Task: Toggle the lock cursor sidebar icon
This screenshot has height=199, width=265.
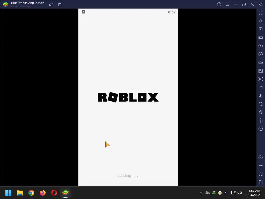Action: click(261, 29)
